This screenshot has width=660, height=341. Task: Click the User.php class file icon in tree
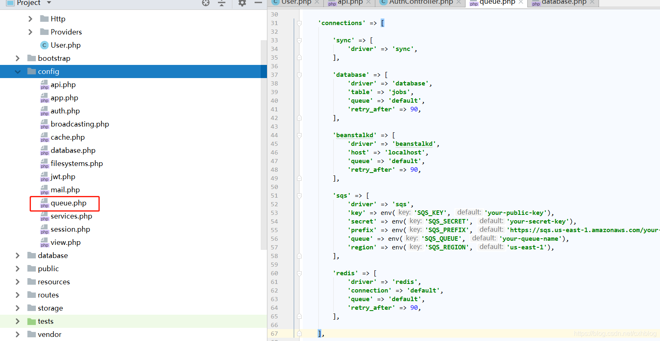(x=44, y=45)
